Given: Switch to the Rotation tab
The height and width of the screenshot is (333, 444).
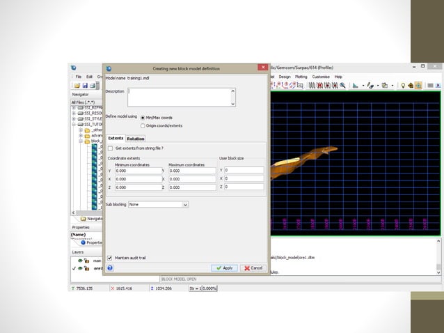Looking at the screenshot, I should pos(136,139).
